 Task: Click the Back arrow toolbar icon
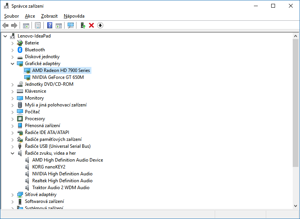[x=5, y=25]
